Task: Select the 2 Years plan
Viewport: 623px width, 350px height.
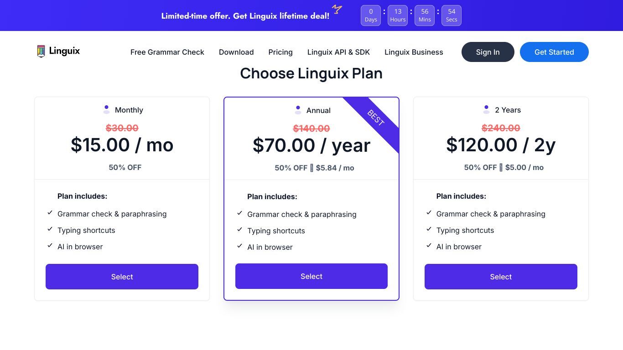Action: pos(501,277)
